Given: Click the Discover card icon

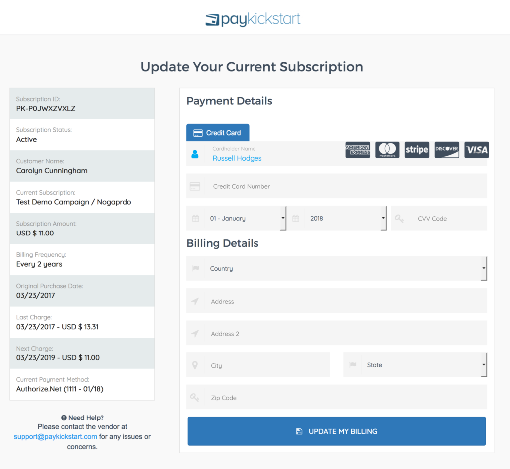Looking at the screenshot, I should [447, 150].
